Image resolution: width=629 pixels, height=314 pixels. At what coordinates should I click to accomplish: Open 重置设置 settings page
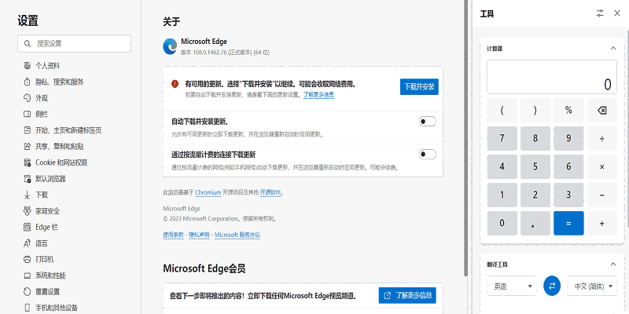[x=48, y=291]
